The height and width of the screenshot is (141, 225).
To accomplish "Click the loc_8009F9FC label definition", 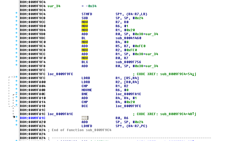I will (x=60, y=74).
